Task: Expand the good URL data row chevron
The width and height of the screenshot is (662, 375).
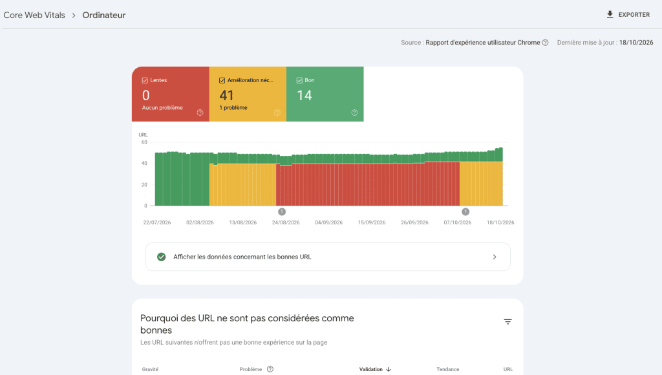Action: pyautogui.click(x=495, y=257)
